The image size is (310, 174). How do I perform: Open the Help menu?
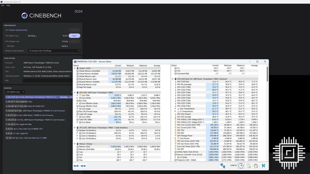coord(8,5)
